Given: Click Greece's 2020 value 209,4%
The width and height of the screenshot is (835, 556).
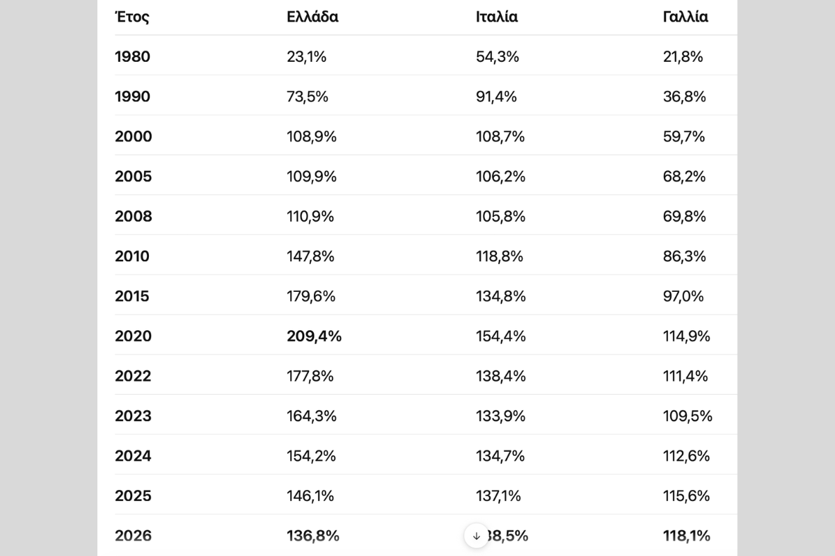Looking at the screenshot, I should pos(315,336).
